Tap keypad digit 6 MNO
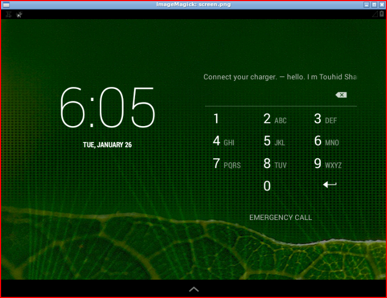 (326, 141)
